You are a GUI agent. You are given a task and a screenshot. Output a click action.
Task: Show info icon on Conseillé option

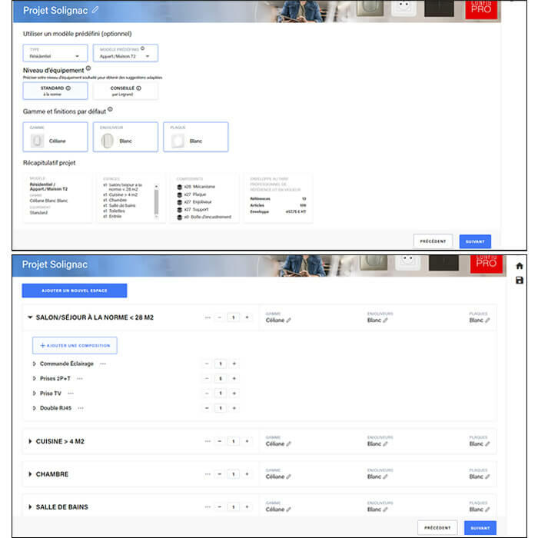138,88
